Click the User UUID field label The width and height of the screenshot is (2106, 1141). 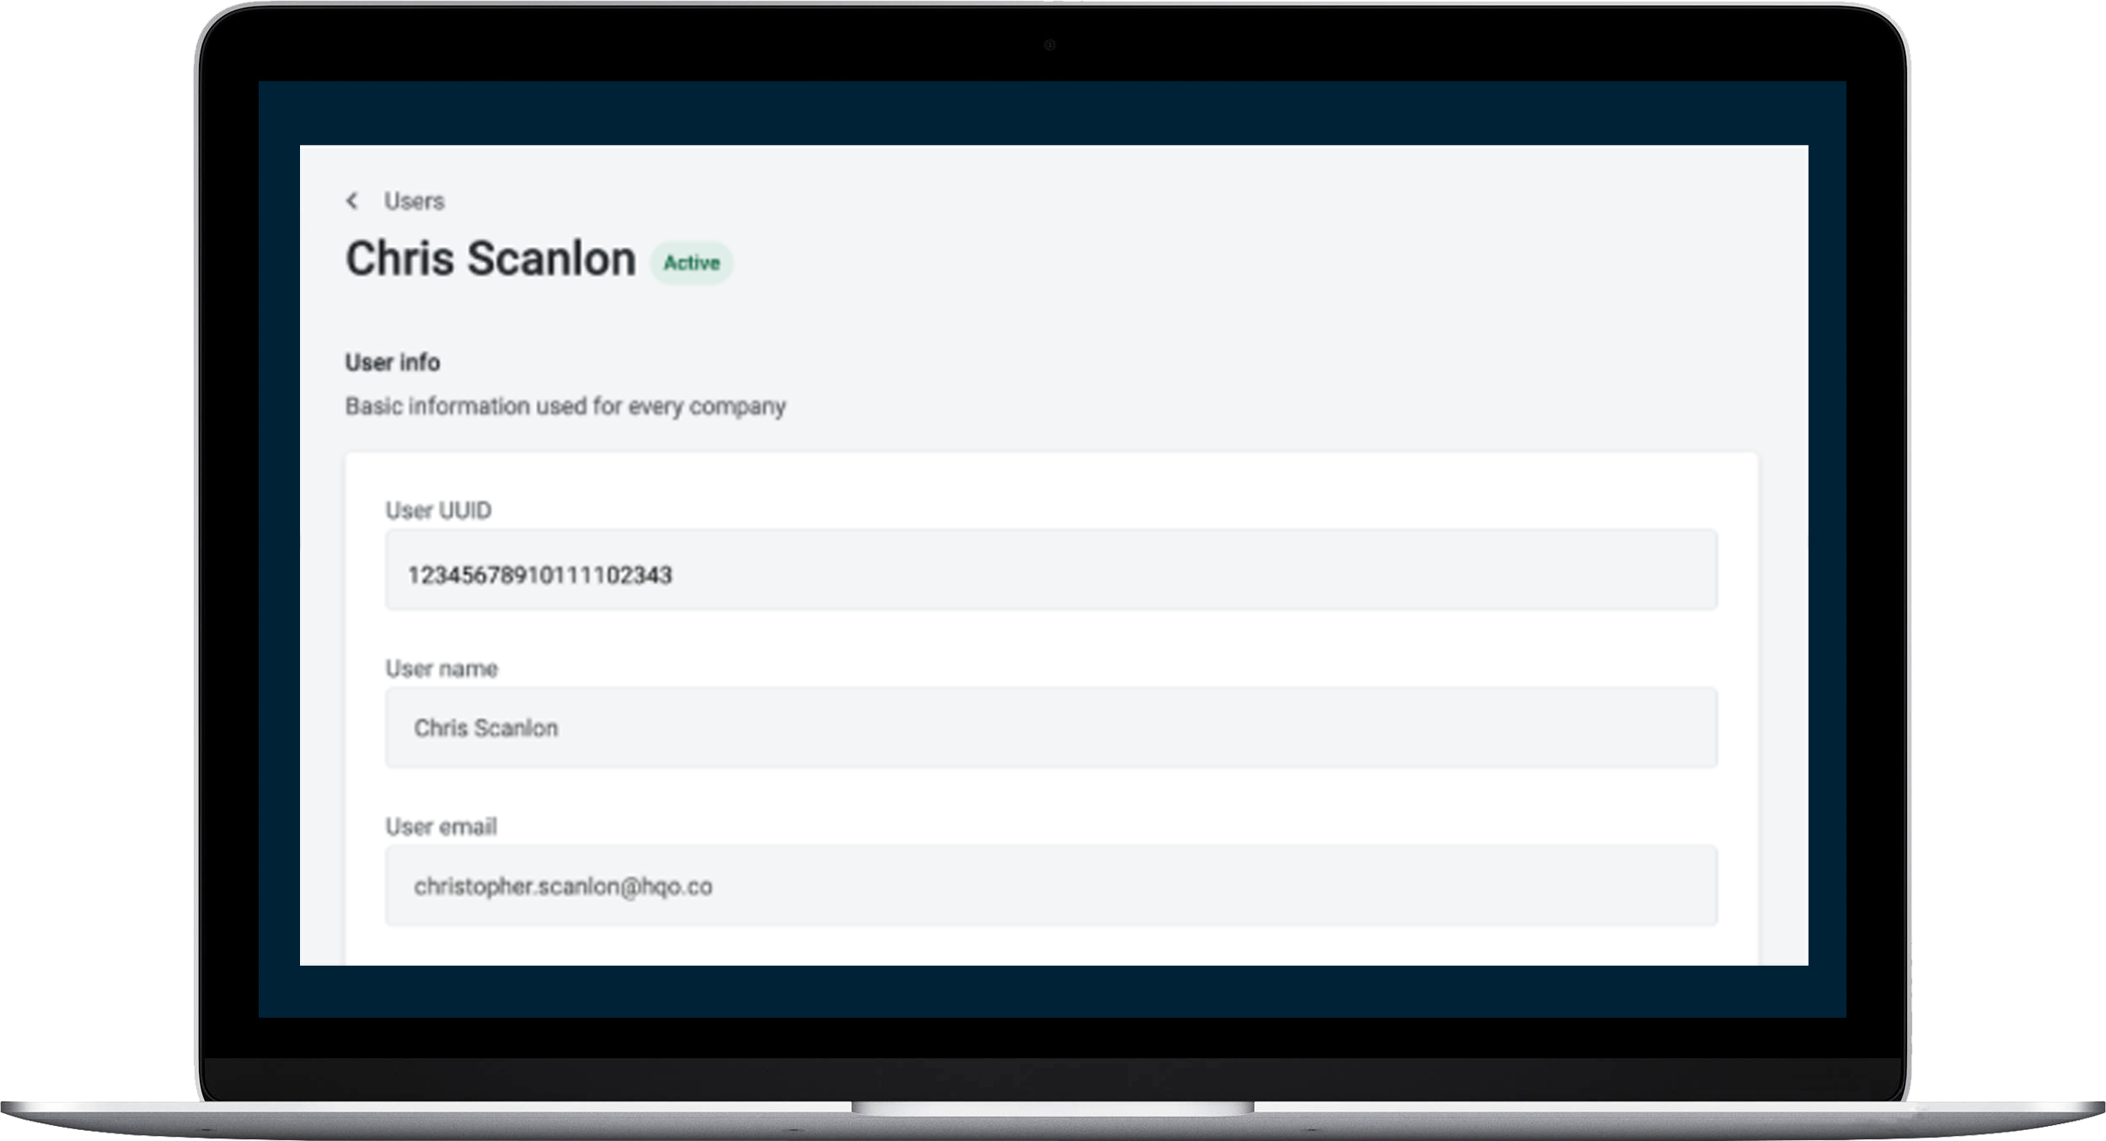(438, 511)
